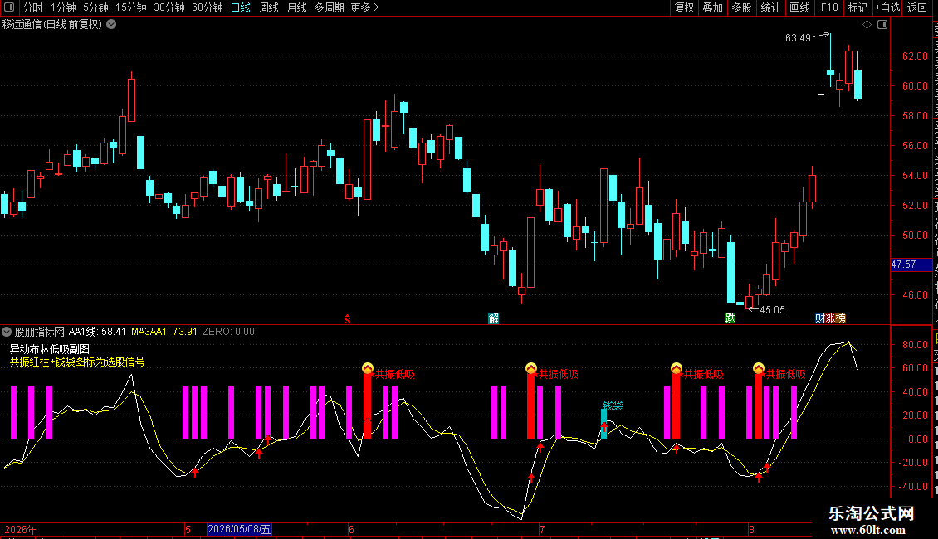The width and height of the screenshot is (938, 539).
Task: Click the 2026/05/08/五 date marker
Action: [x=239, y=529]
